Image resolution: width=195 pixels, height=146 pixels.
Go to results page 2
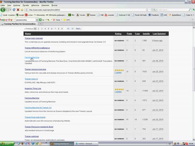tap(38, 29)
